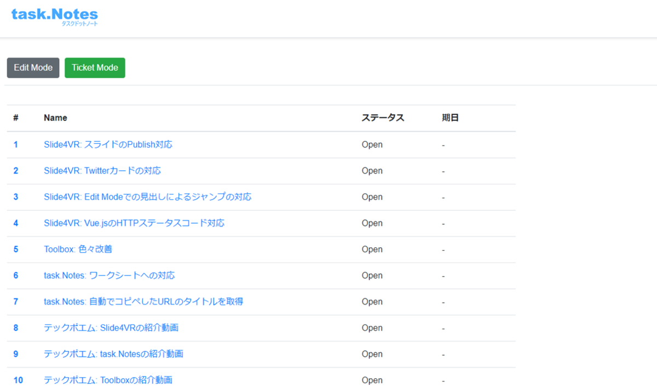Click the Open status of task 1
Image resolution: width=657 pixels, height=388 pixels.
coord(372,144)
